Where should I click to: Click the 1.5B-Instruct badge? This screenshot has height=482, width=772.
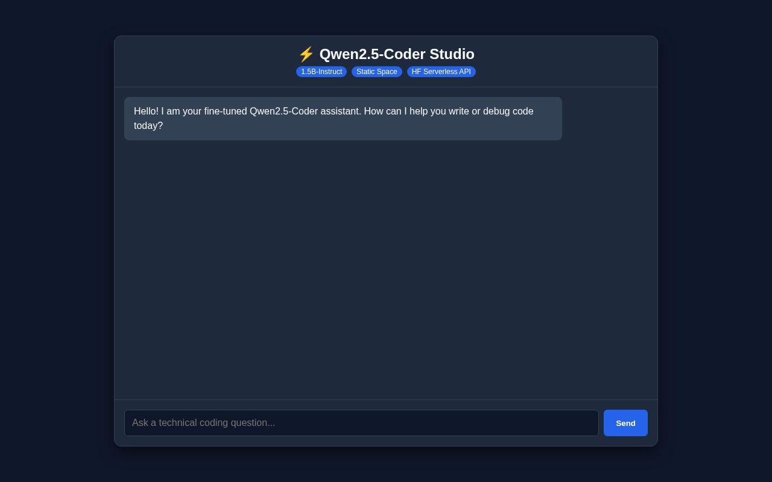click(x=321, y=72)
